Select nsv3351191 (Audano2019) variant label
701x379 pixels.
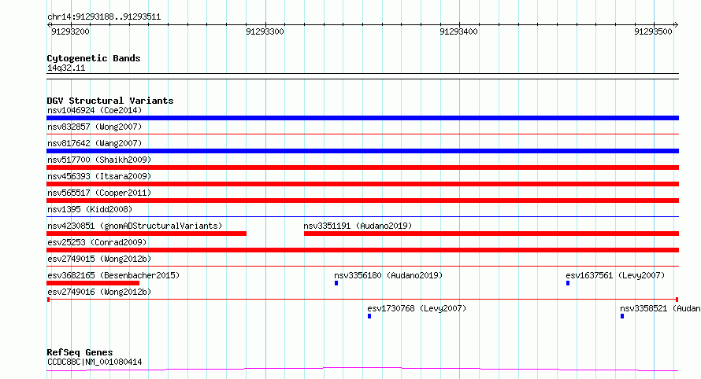[x=358, y=226]
